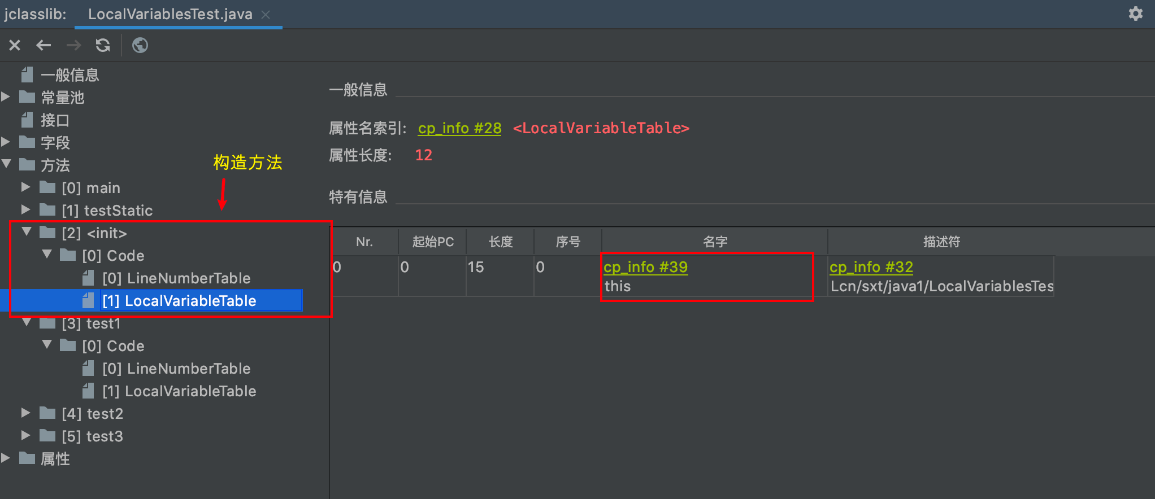1155x499 pixels.
Task: Click the [5] test3 folder icon
Action: pos(47,435)
